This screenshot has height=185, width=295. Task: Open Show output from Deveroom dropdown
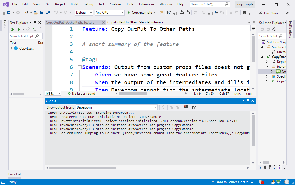117,107
